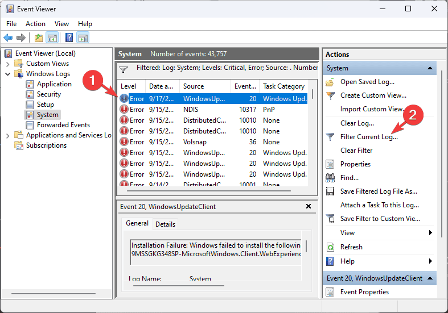448x313 pixels.
Task: Click the Custom Views folder icon
Action: tap(19, 64)
